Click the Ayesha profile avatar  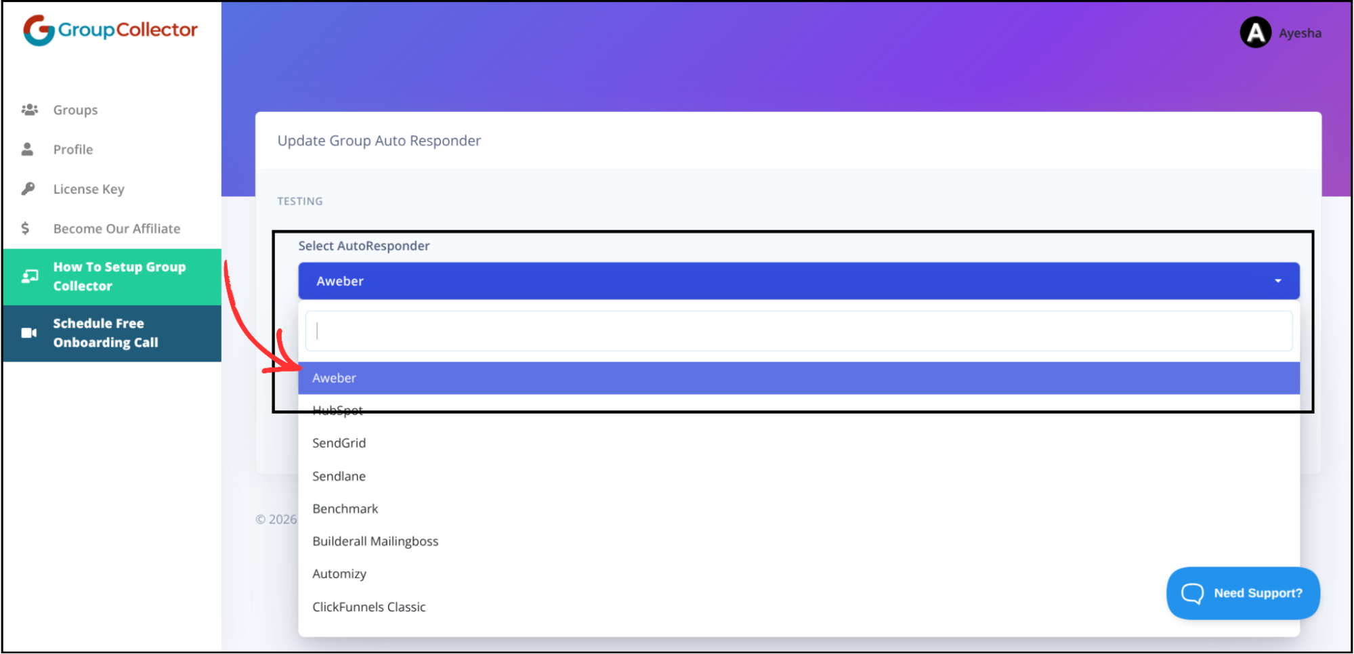1254,32
